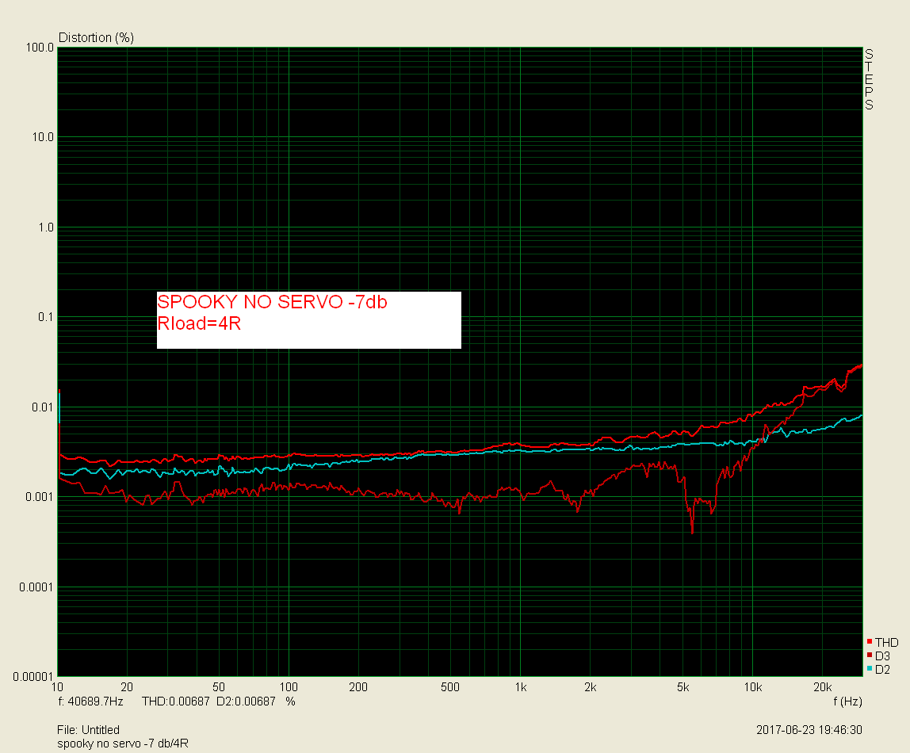Click the 20k frequency tick label
The width and height of the screenshot is (910, 753).
click(822, 687)
